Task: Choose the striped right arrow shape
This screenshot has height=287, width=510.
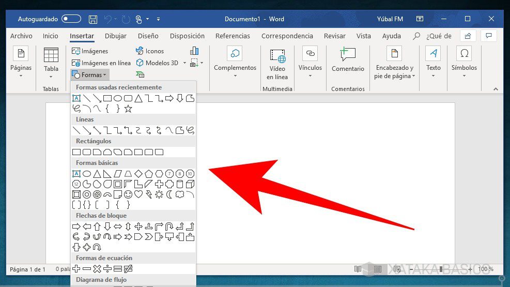Action: pos(118,237)
